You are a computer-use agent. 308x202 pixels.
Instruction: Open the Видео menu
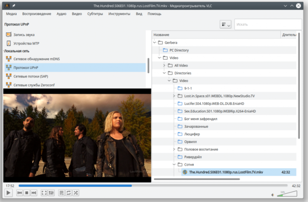[x=77, y=14]
